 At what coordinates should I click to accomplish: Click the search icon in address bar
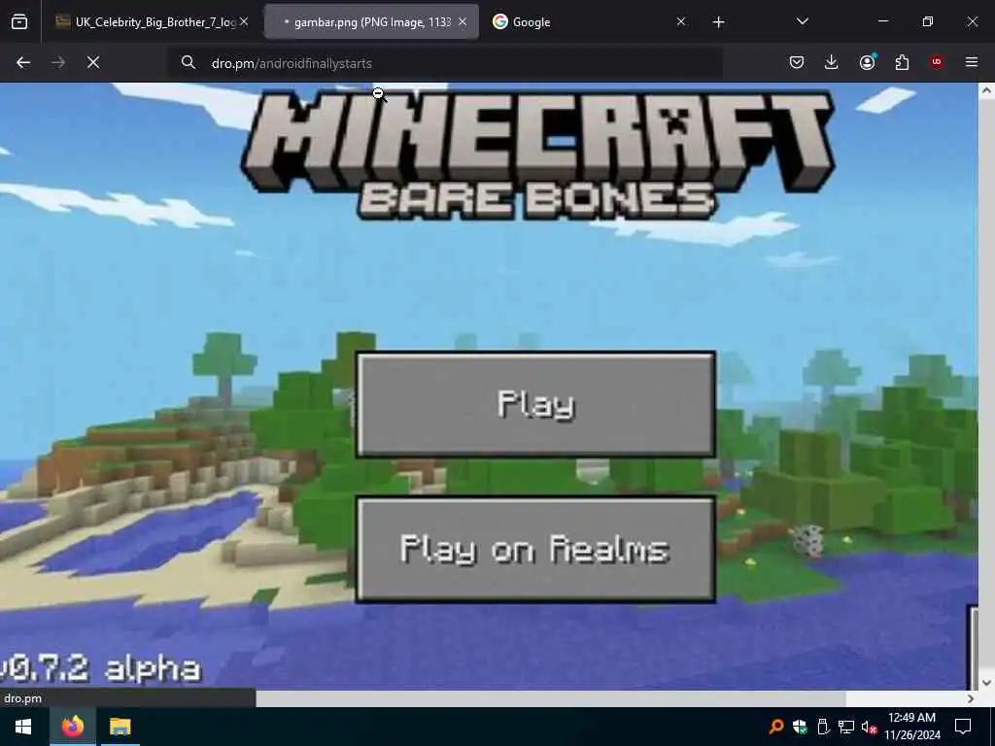point(188,62)
